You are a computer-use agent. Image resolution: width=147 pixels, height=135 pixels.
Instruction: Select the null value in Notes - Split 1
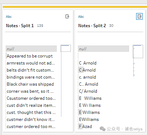click(31, 49)
